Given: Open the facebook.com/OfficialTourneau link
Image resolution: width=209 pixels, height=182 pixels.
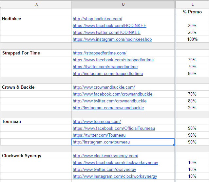Looking at the screenshot, I should coord(114,129).
